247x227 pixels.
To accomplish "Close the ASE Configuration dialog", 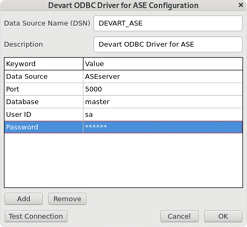I will click(x=241, y=5).
